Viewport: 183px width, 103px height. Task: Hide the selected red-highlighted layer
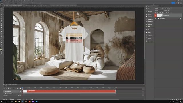pos(156,15)
